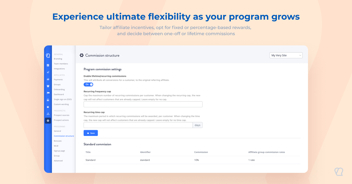Image resolution: width=352 pixels, height=184 pixels.
Task: Click the Recurring frequency cap field
Action: coord(143,104)
